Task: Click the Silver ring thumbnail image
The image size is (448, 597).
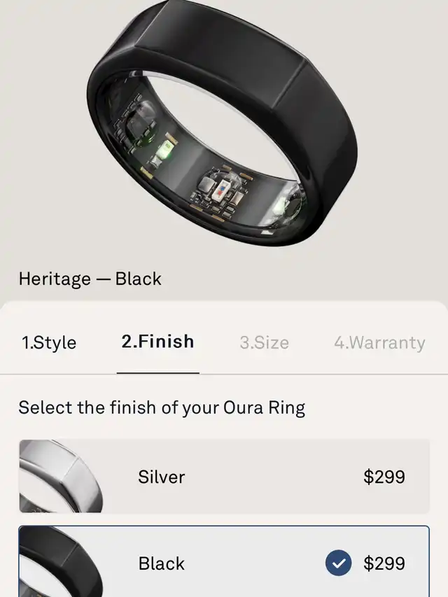Action: pyautogui.click(x=61, y=477)
